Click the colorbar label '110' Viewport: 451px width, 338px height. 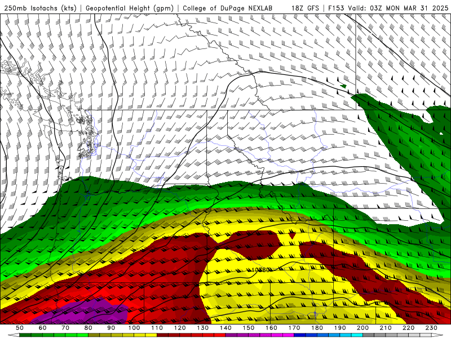[x=157, y=328]
